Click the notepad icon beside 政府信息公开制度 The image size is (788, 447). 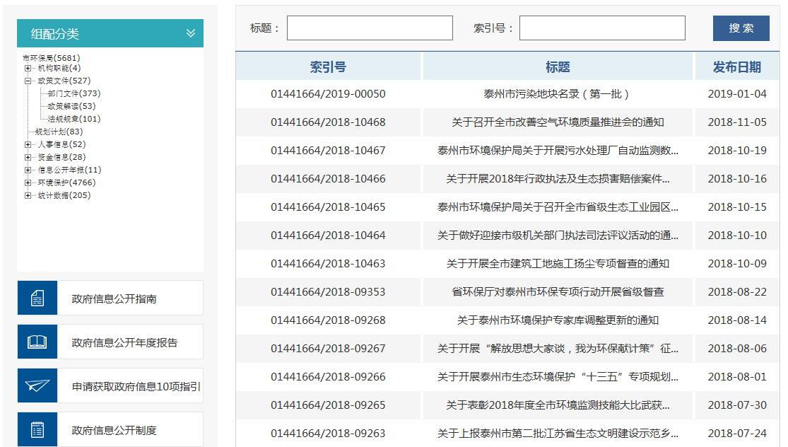[37, 430]
